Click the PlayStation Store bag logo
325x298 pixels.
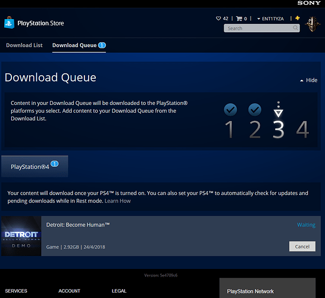click(9, 23)
